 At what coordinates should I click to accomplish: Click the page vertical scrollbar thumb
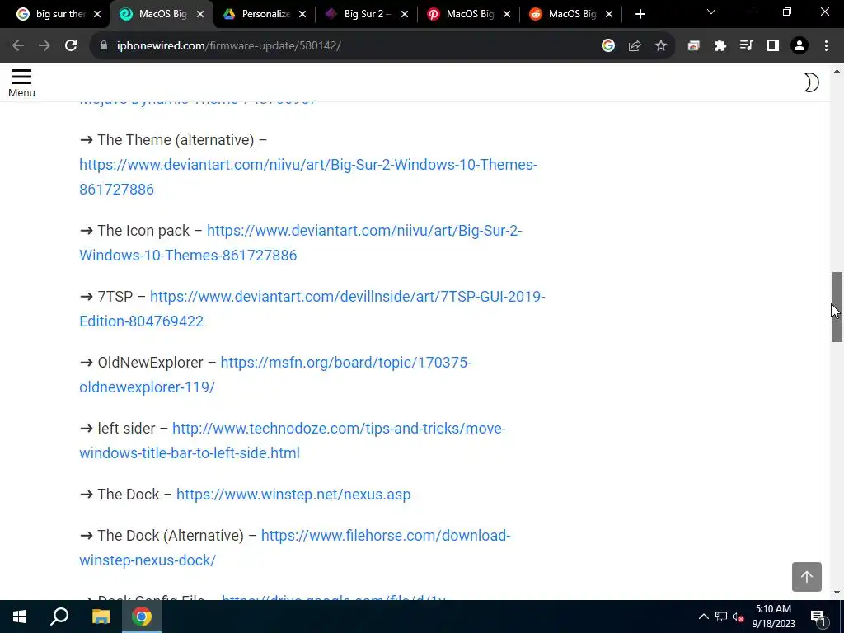[x=837, y=307]
